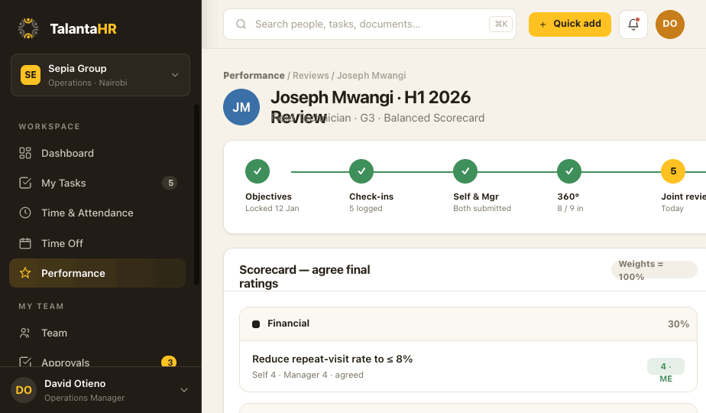Select the Check-ins completed step circle
The height and width of the screenshot is (413, 706).
coord(361,171)
